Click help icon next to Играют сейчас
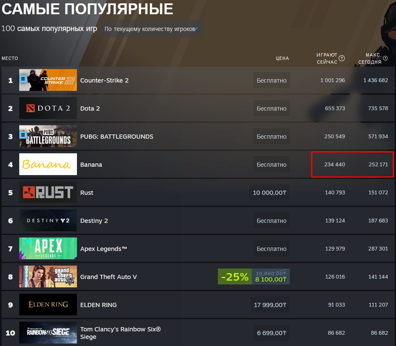This screenshot has width=396, height=346. pos(342,58)
